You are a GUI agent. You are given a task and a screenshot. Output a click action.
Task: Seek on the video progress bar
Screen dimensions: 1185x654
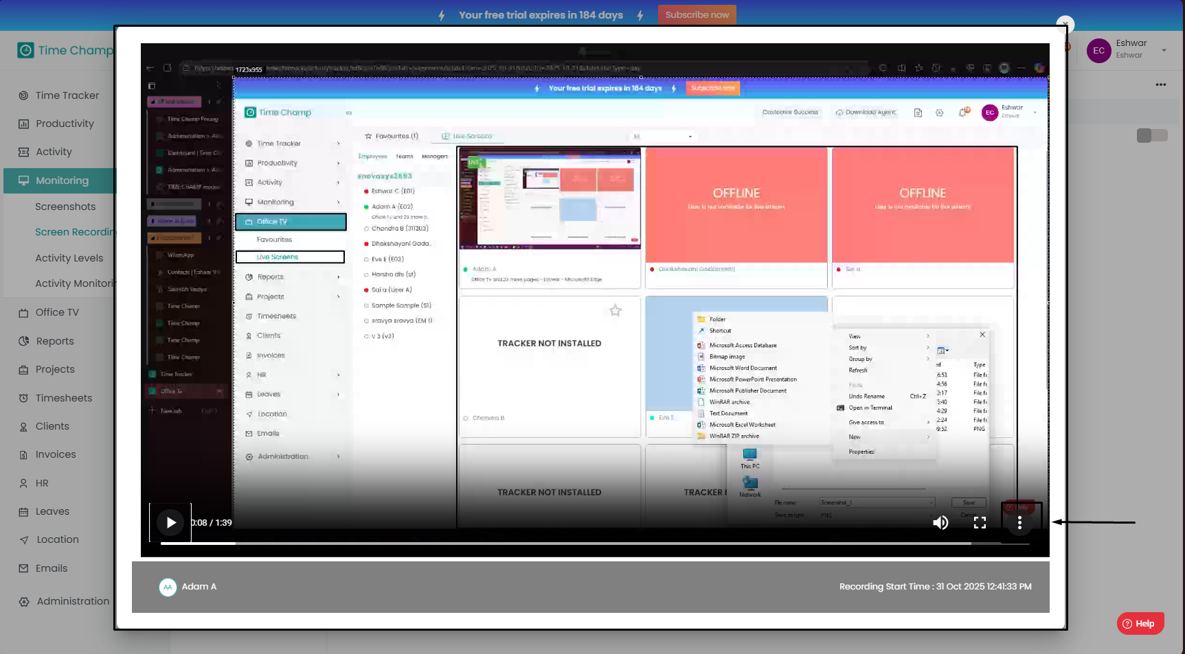[x=594, y=544]
